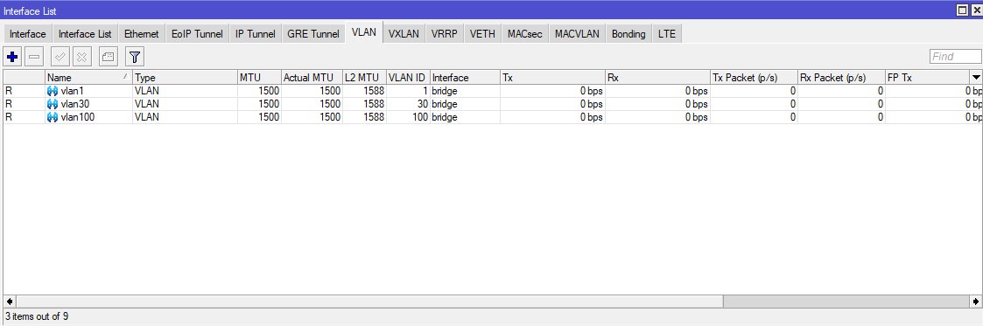
Task: Open the Ethernet tab
Action: [x=142, y=34]
